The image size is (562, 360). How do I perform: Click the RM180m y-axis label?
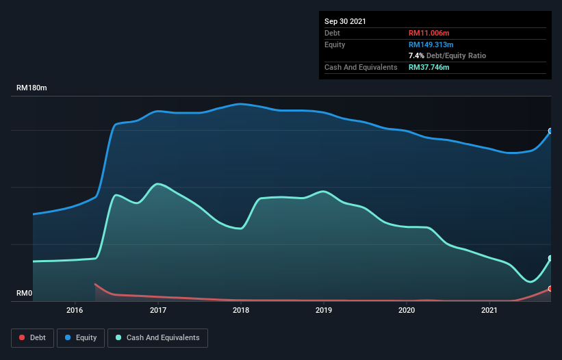(31, 88)
